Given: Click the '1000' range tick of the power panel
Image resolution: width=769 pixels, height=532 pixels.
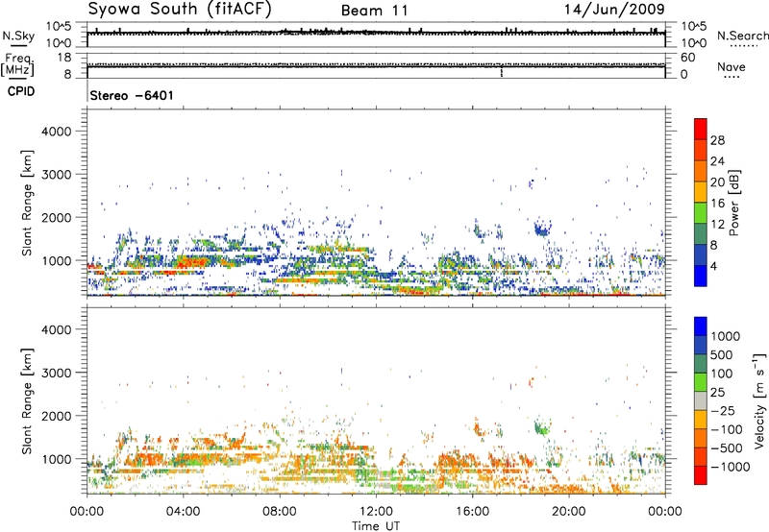Looking at the screenshot, I should [56, 260].
